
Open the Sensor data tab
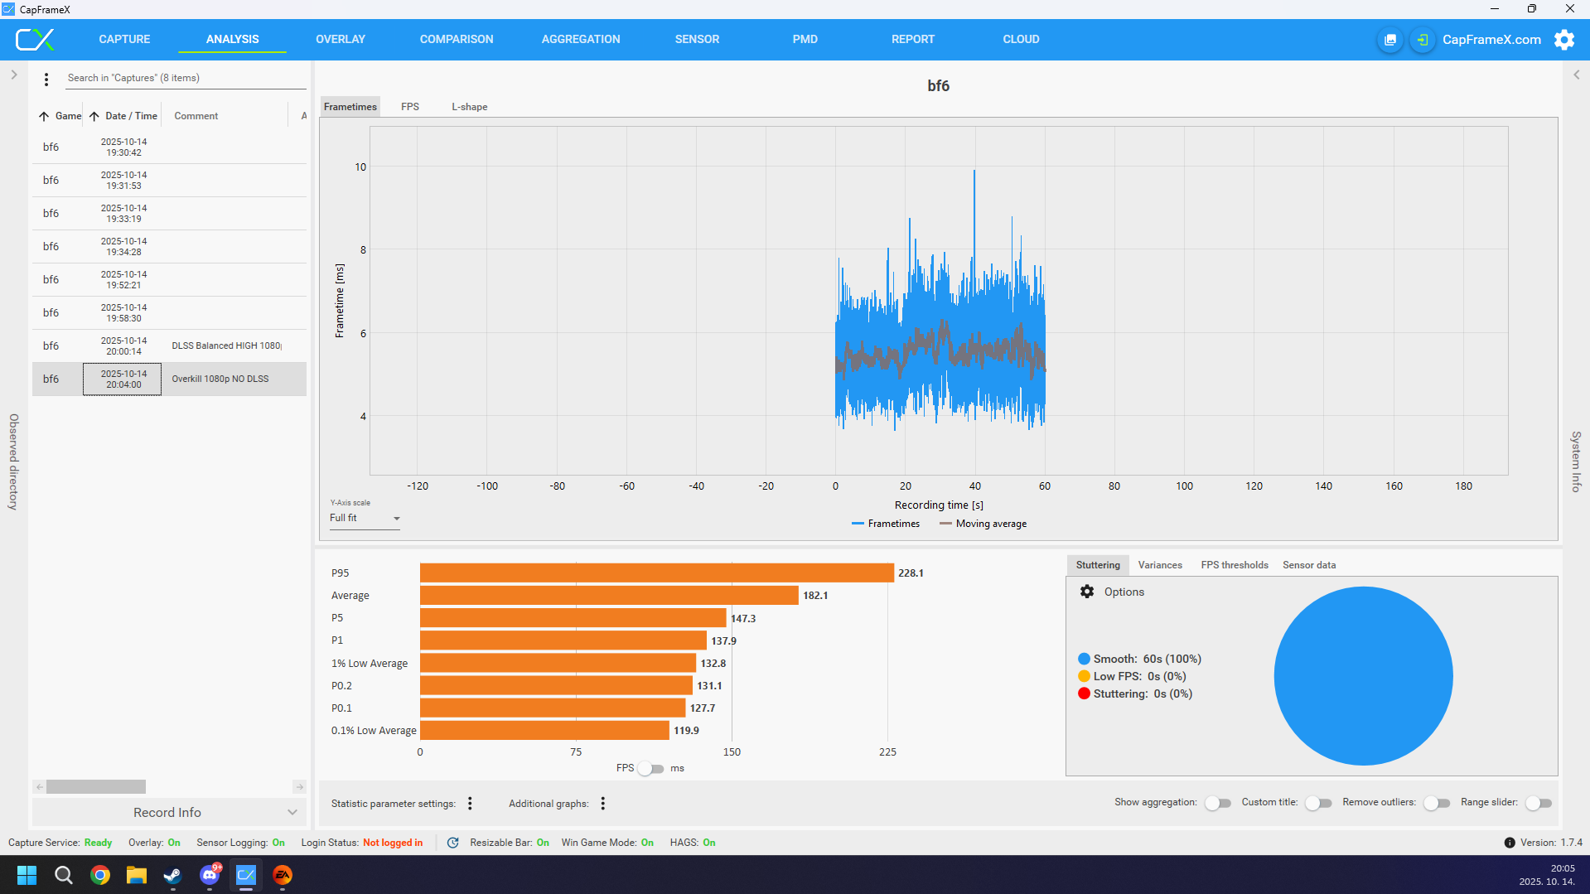1309,565
